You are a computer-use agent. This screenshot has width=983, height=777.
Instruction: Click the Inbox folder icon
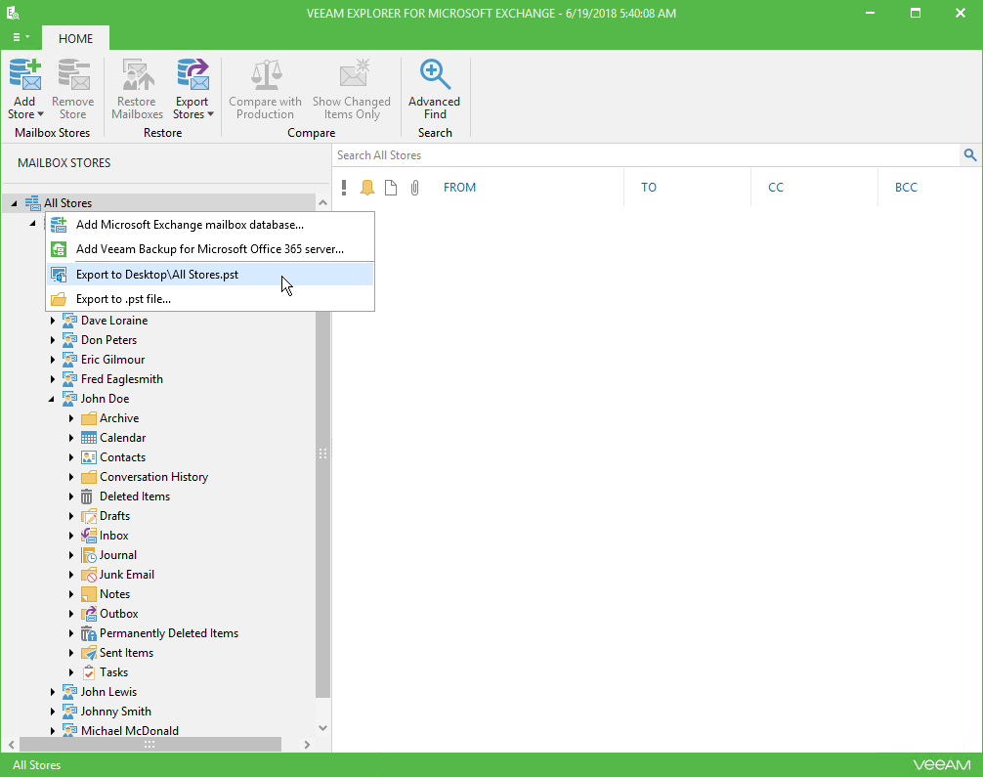(88, 536)
